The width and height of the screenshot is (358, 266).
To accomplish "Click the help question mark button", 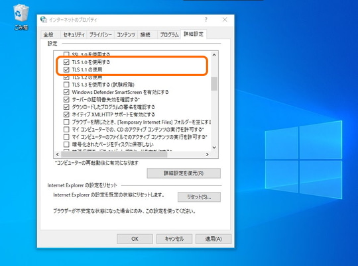I will pos(206,20).
